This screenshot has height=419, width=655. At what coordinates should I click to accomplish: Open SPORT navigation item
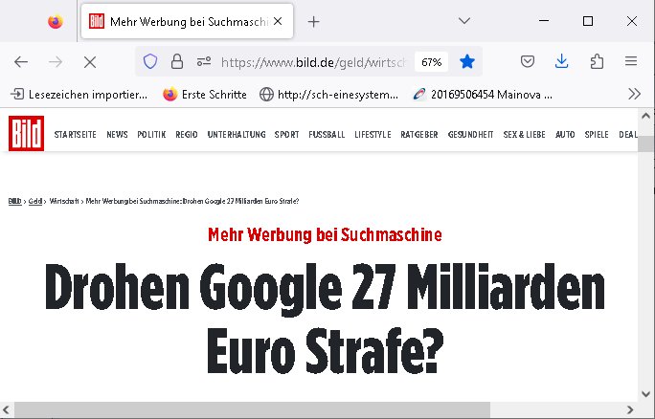286,134
